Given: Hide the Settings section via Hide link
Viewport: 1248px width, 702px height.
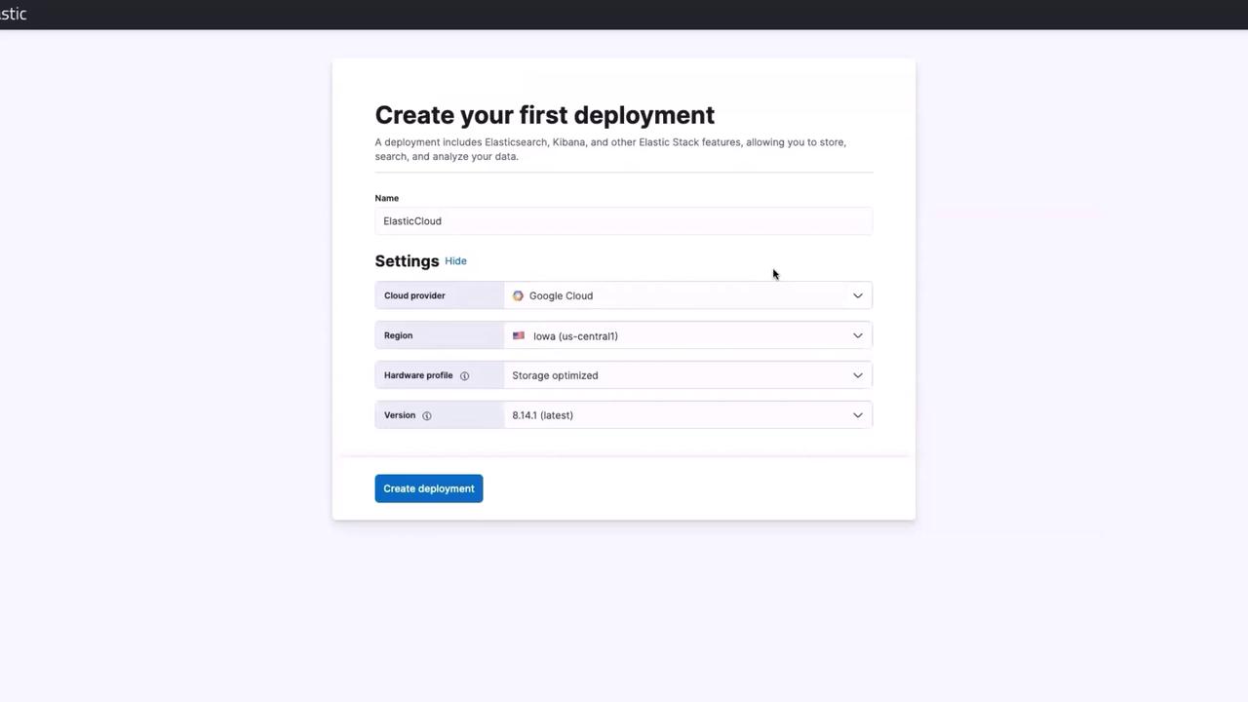Looking at the screenshot, I should click(455, 261).
